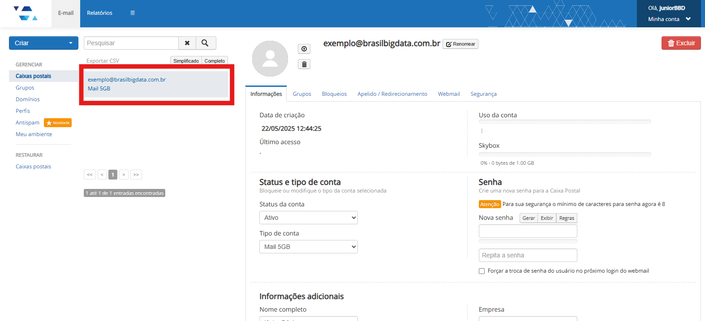Click the search magnifier icon

point(205,43)
